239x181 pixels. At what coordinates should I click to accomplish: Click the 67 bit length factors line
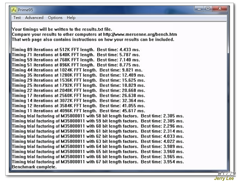[98, 162]
